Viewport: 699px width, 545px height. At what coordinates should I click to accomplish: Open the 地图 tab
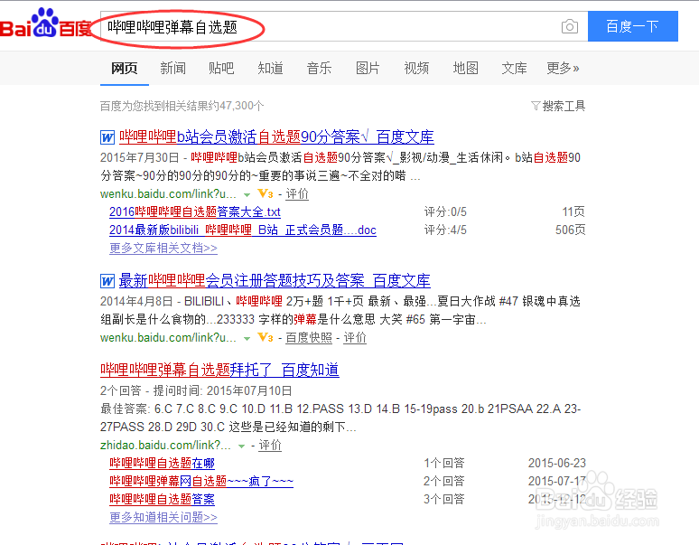pos(465,68)
